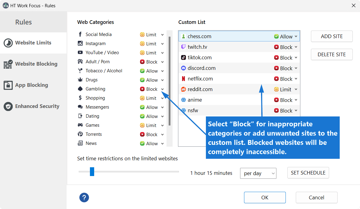Screen dimensions: 360x209
Task: Click the Instagram category icon
Action: tap(80, 43)
